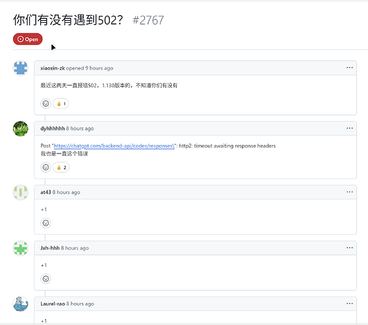Screen dimensions: 368x325
Task: Add reaction smiley on dyhhhhhh's comment
Action: click(x=46, y=167)
